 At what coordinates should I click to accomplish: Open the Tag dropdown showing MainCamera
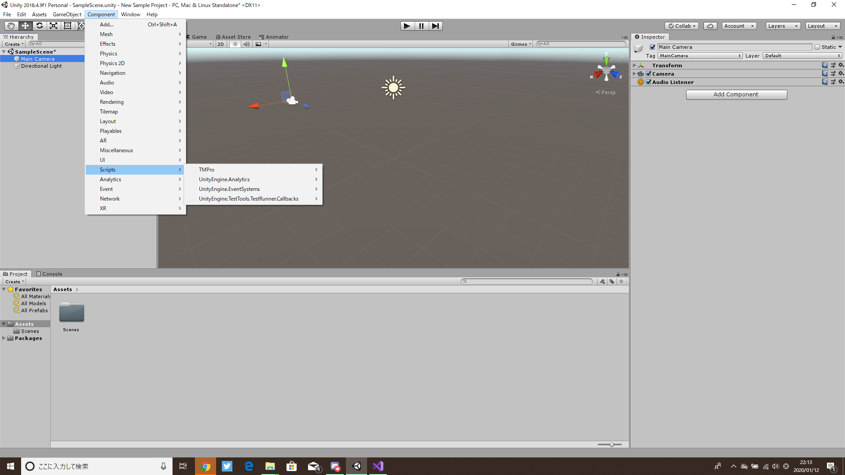tap(700, 56)
